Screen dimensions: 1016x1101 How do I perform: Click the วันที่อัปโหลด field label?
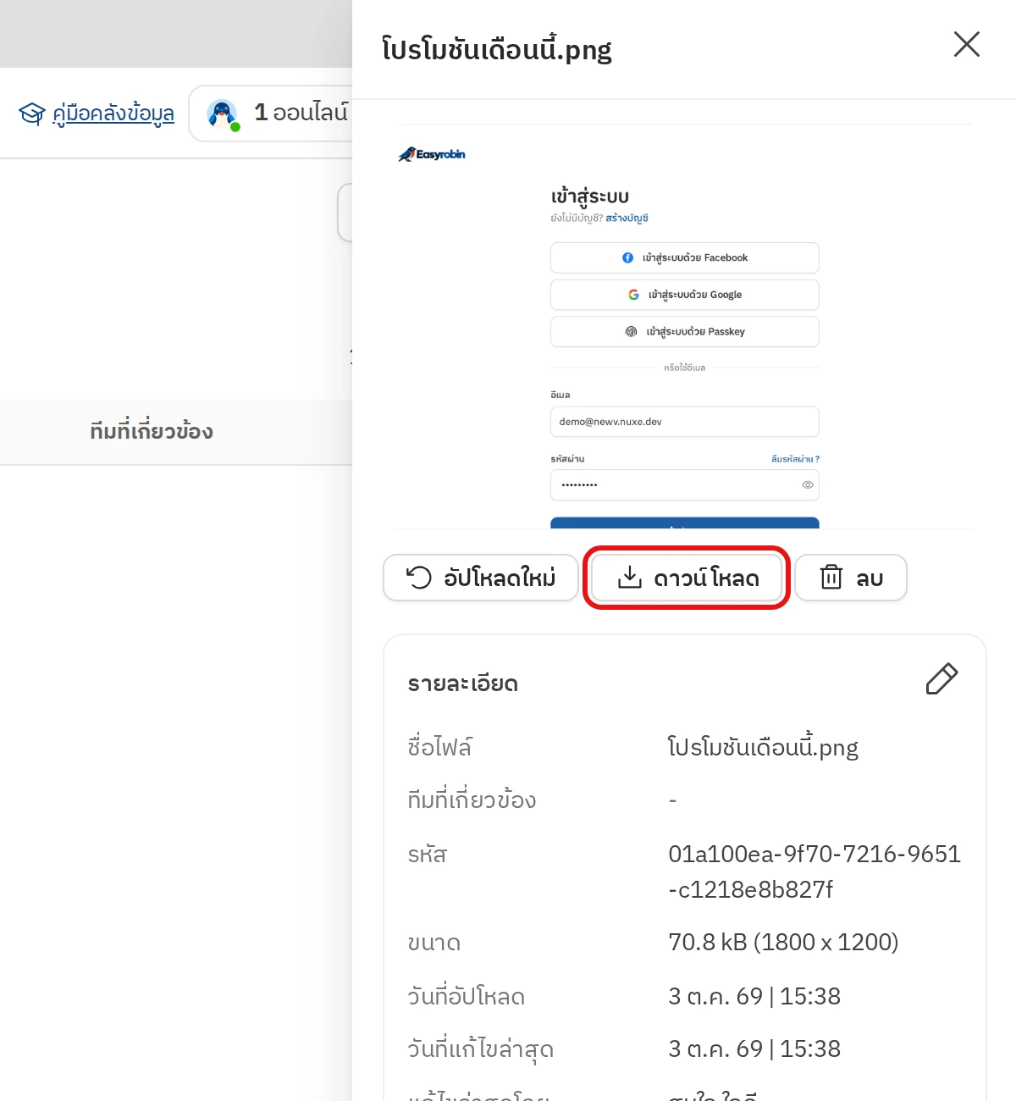(x=466, y=996)
